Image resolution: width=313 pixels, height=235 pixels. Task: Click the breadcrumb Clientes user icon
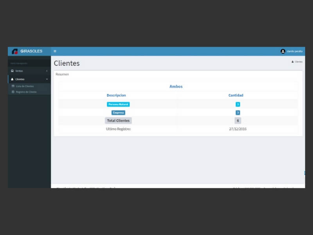pos(292,62)
